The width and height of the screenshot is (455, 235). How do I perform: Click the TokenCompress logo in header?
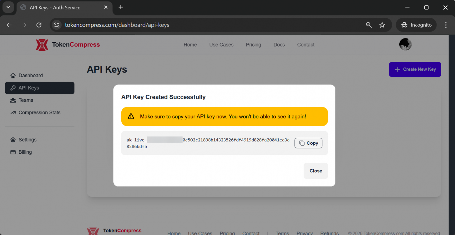[x=68, y=45]
